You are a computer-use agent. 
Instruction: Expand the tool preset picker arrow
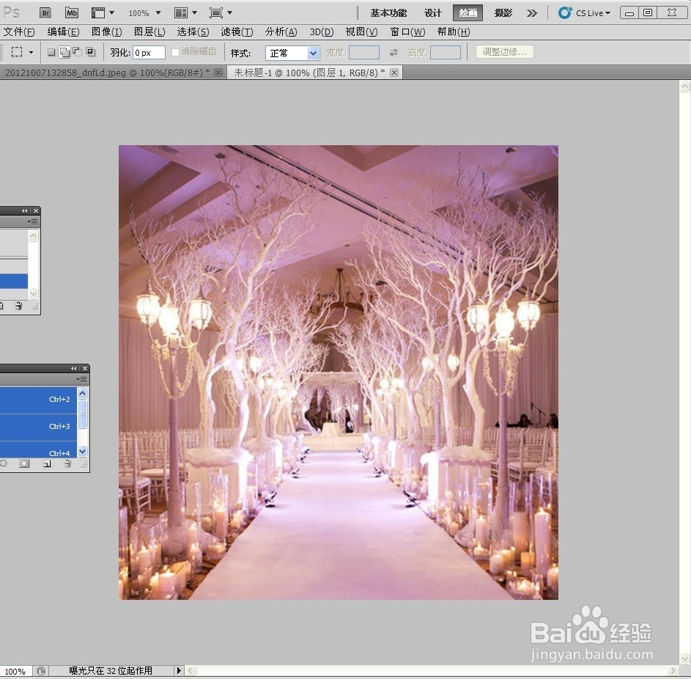pyautogui.click(x=31, y=53)
